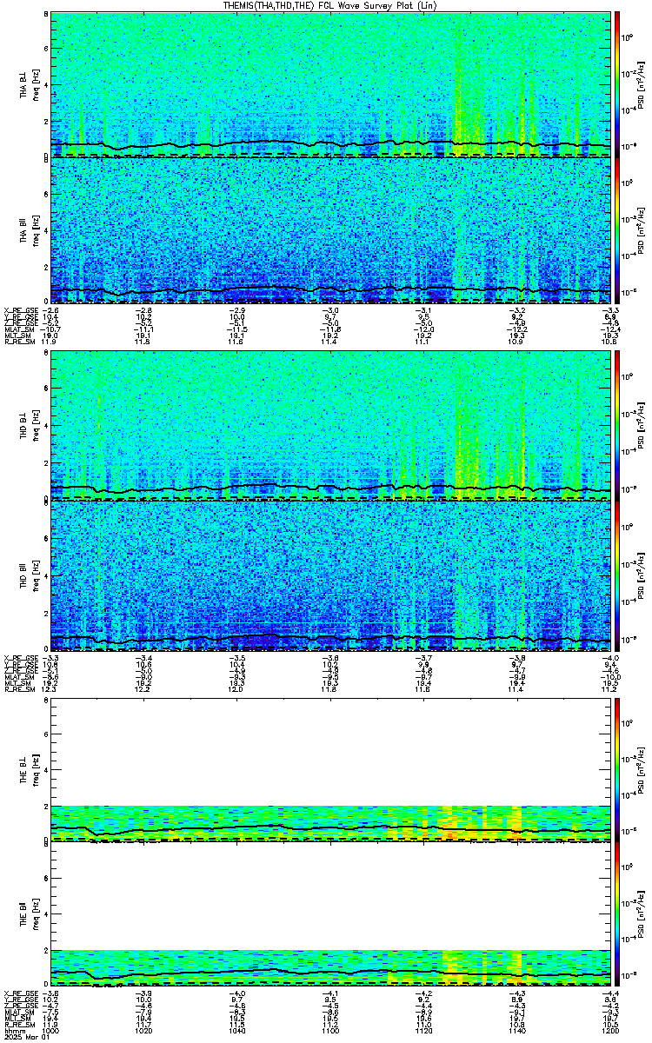Image resolution: width=652 pixels, height=1043 pixels.
Task: Click the THA B-parallel y-axis label
Action: (x=30, y=231)
